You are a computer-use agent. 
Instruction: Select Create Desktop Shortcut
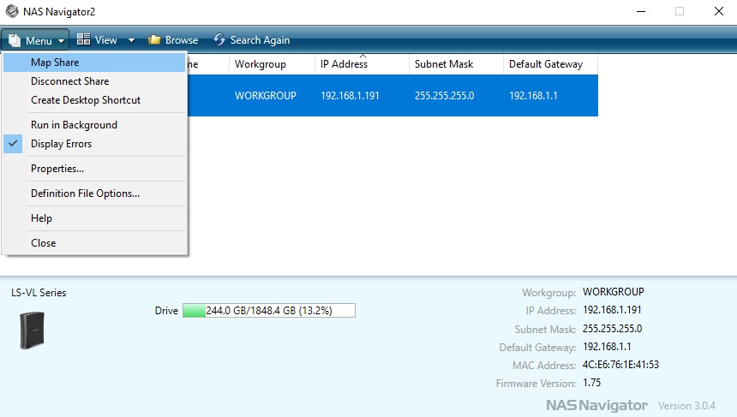tap(94, 100)
